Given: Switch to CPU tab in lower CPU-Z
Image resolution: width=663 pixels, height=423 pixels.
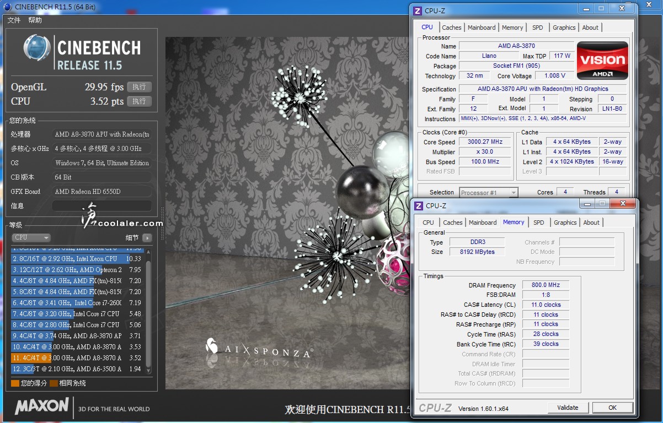Looking at the screenshot, I should (429, 223).
